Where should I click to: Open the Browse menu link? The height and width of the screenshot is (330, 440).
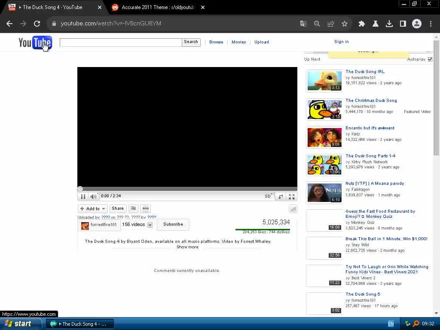(x=217, y=42)
